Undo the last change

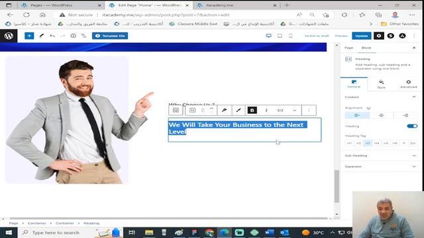tap(52, 36)
